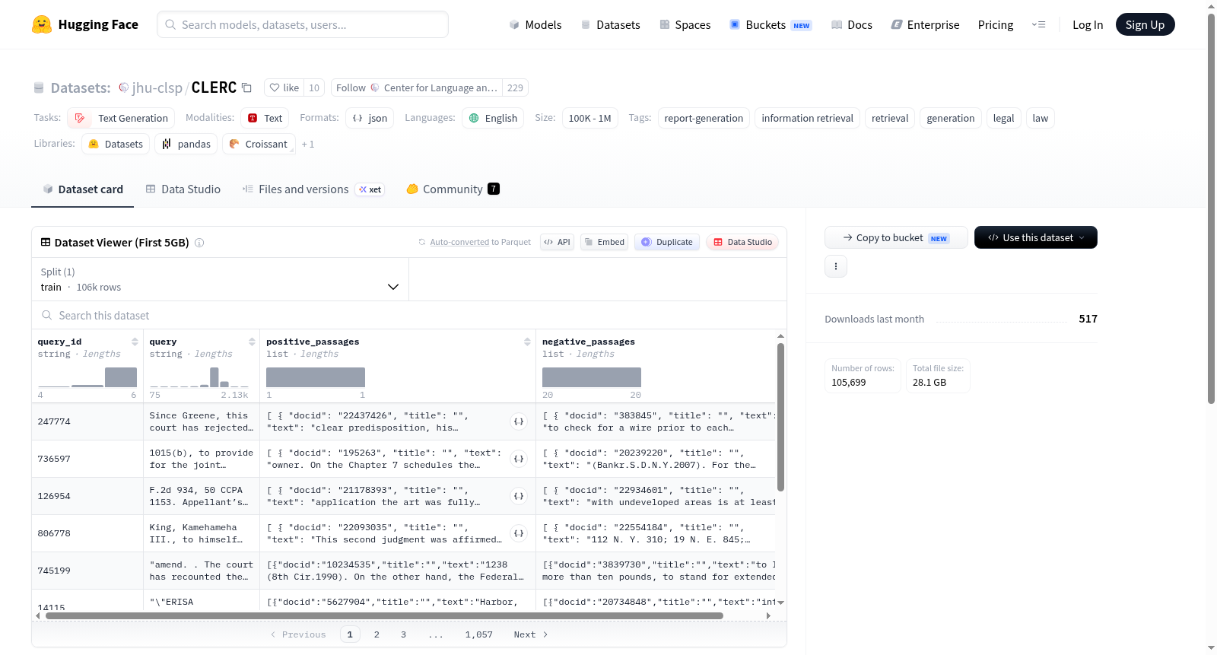Viewport: 1217px width, 655px height.
Task: Go to last page 1,057
Action: pyautogui.click(x=479, y=634)
